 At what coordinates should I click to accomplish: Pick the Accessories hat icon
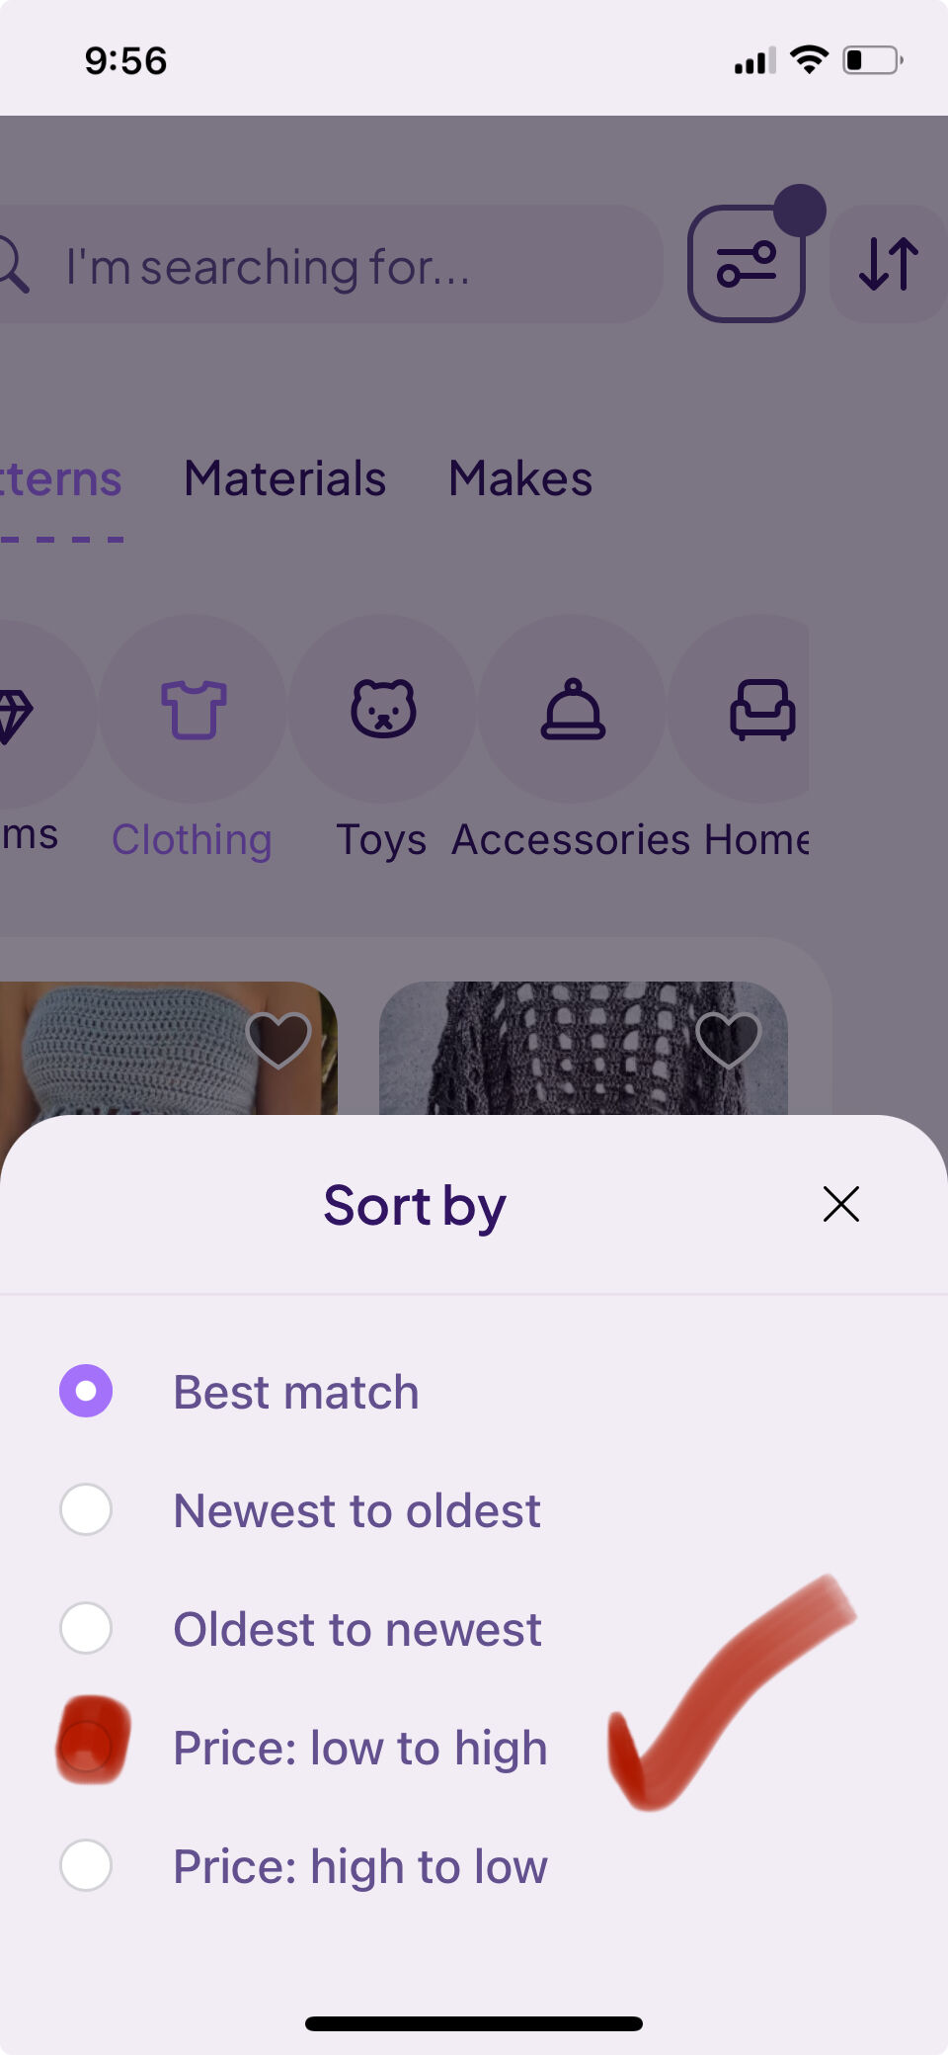coord(573,709)
